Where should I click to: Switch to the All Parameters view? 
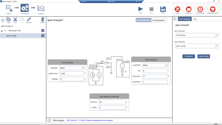(159, 20)
